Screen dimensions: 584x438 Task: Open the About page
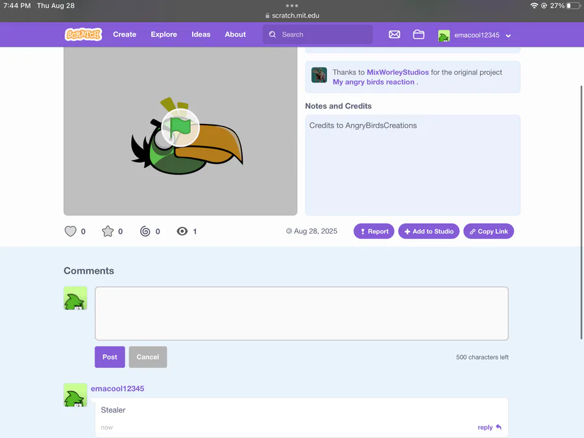click(x=236, y=34)
